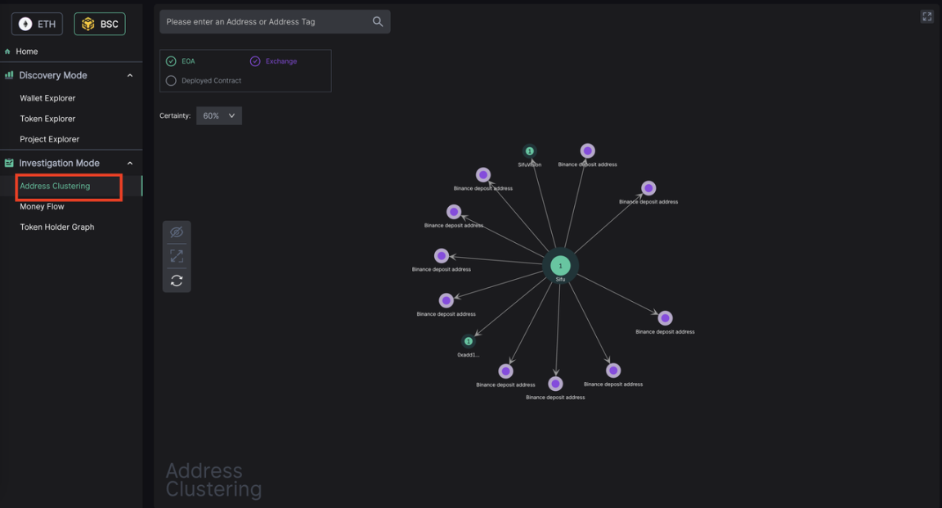The width and height of the screenshot is (942, 508).
Task: Open Money Flow from sidebar
Action: tap(42, 207)
